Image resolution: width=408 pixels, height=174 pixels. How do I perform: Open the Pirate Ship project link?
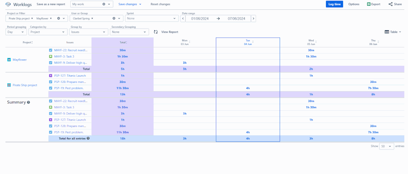point(25,85)
